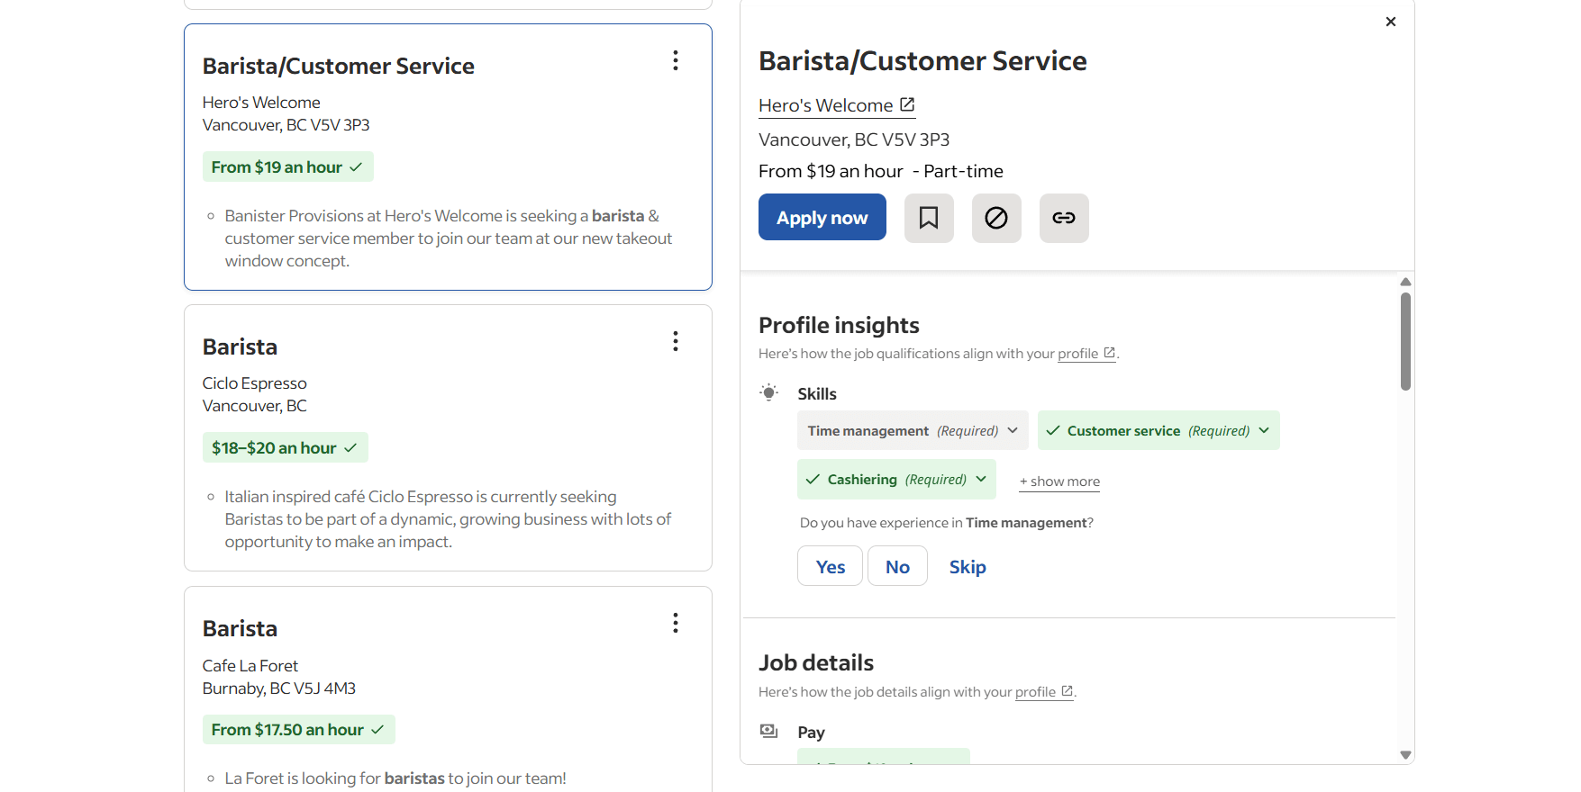The width and height of the screenshot is (1581, 792).
Task: Click the Job details heading
Action: point(816,662)
